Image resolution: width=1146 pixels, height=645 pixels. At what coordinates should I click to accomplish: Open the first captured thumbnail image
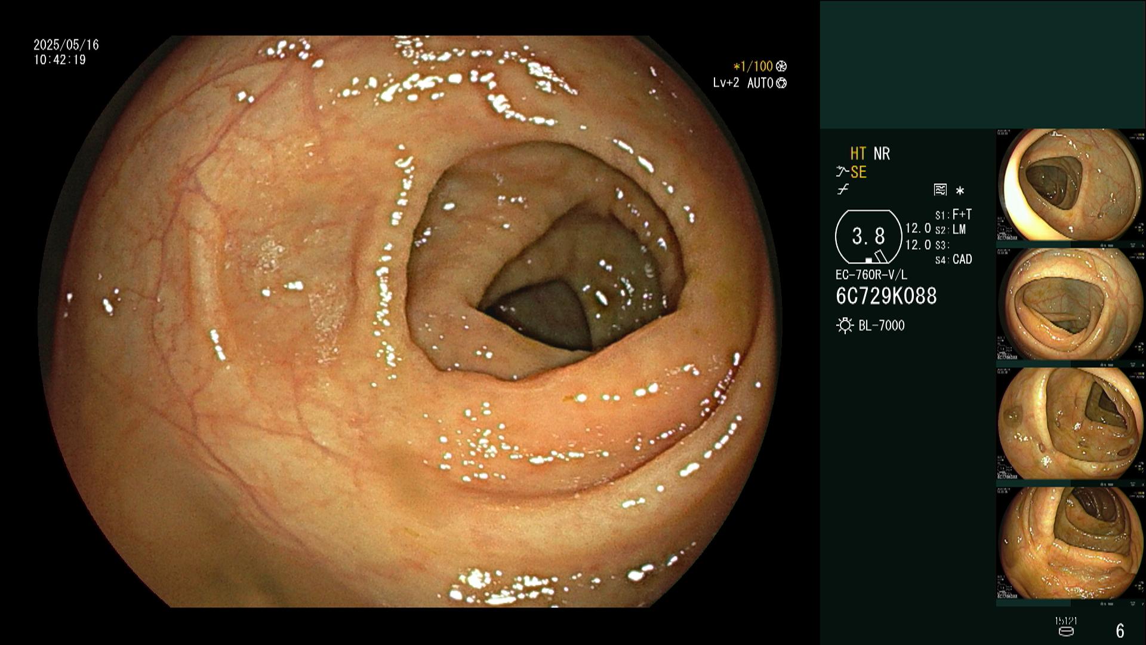pos(1071,185)
